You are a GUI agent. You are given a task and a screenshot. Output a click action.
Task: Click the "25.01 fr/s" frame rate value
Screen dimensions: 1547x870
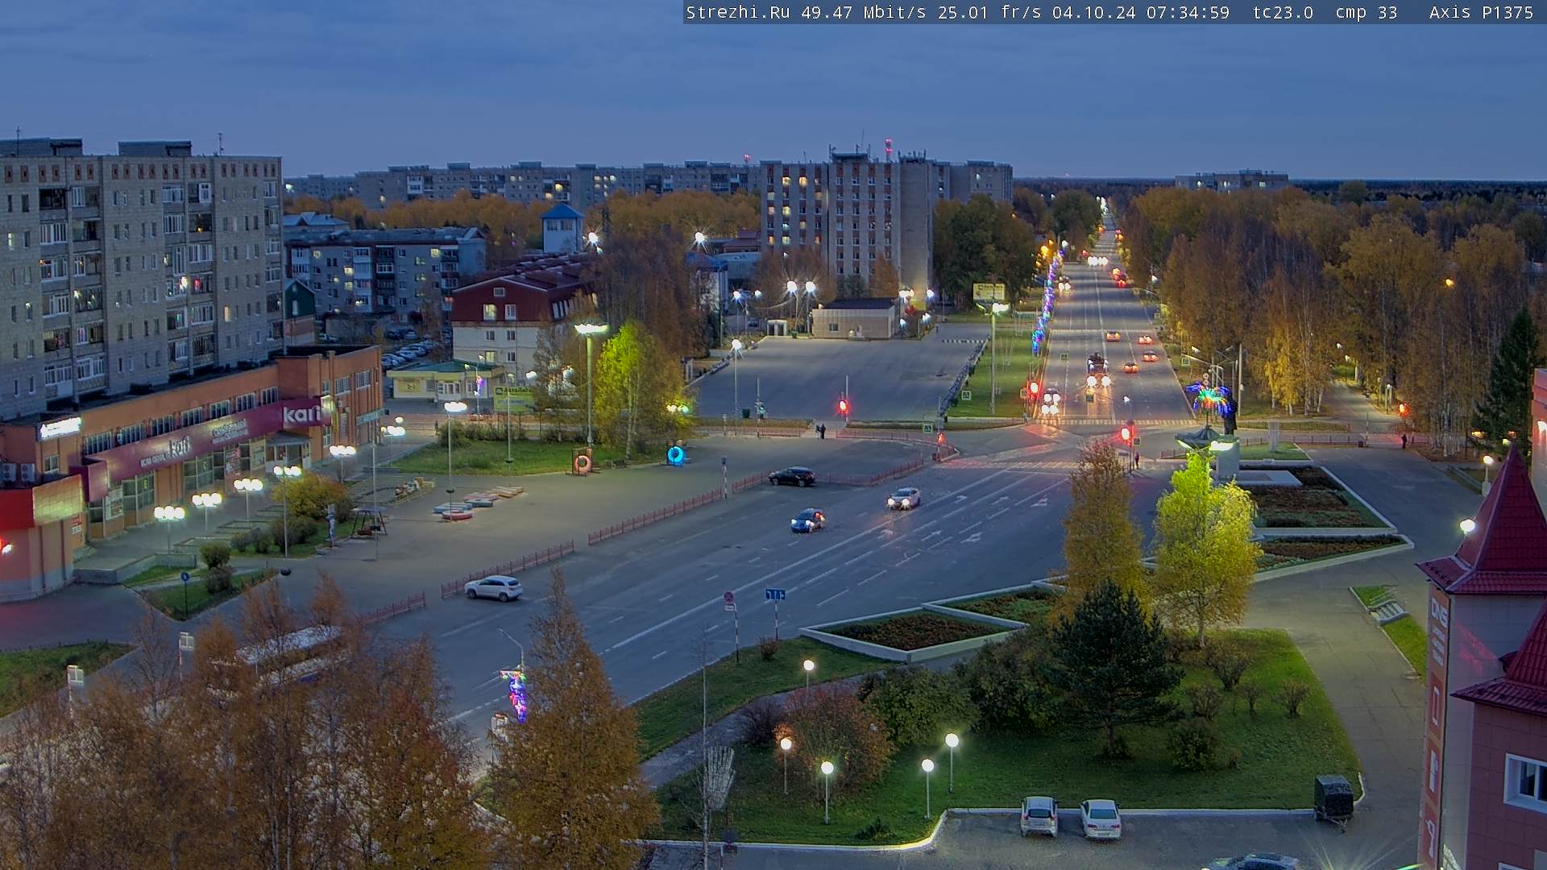coord(989,13)
